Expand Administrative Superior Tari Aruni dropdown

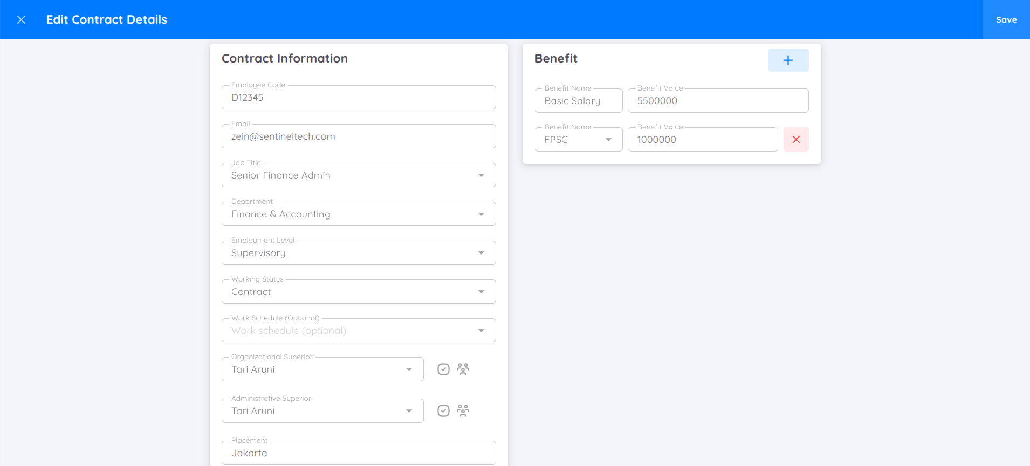coord(409,411)
